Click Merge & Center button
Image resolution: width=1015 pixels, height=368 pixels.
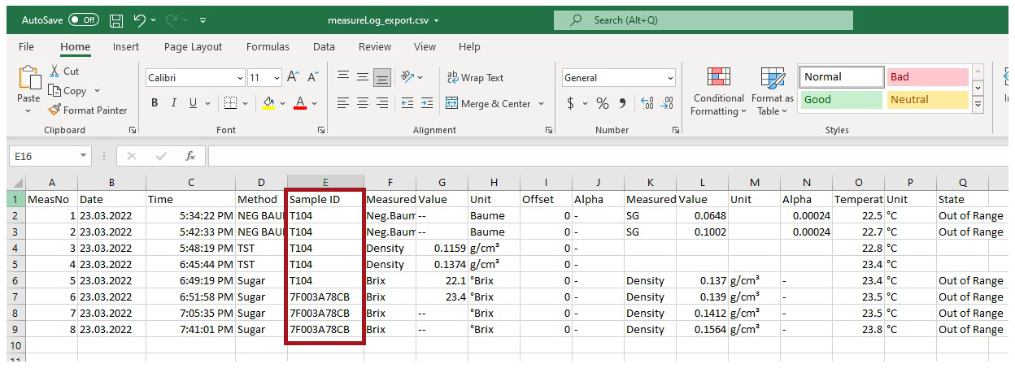click(489, 103)
